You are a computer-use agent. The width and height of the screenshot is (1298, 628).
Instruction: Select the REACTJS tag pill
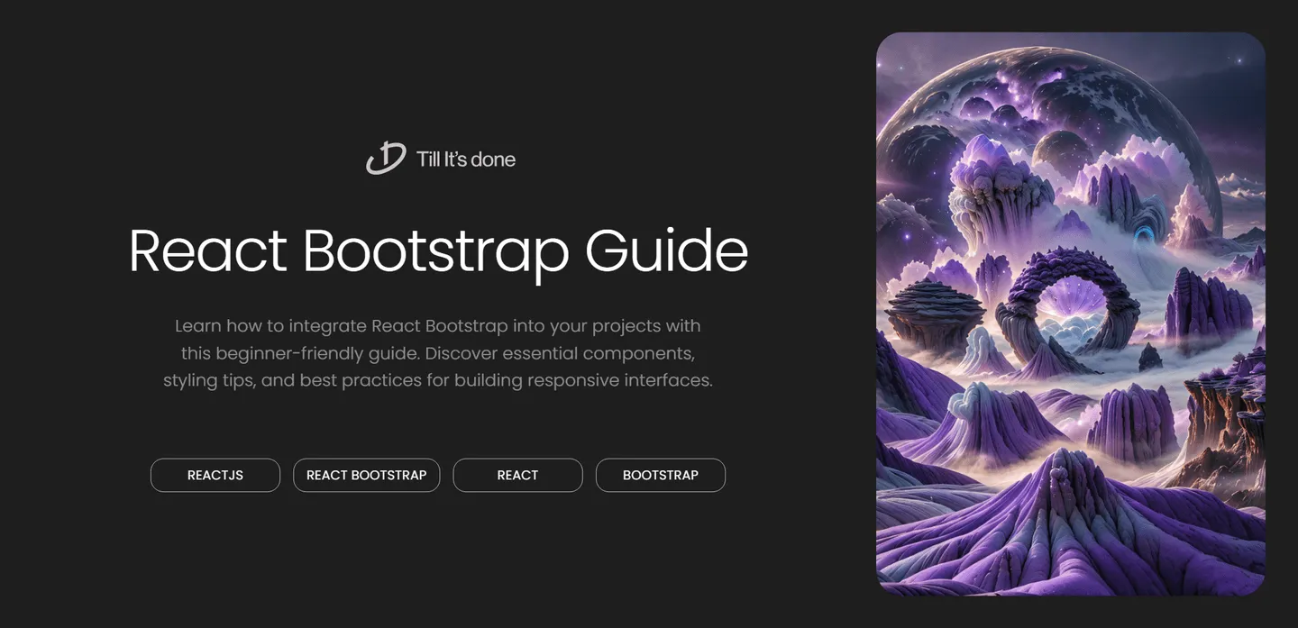tap(215, 475)
